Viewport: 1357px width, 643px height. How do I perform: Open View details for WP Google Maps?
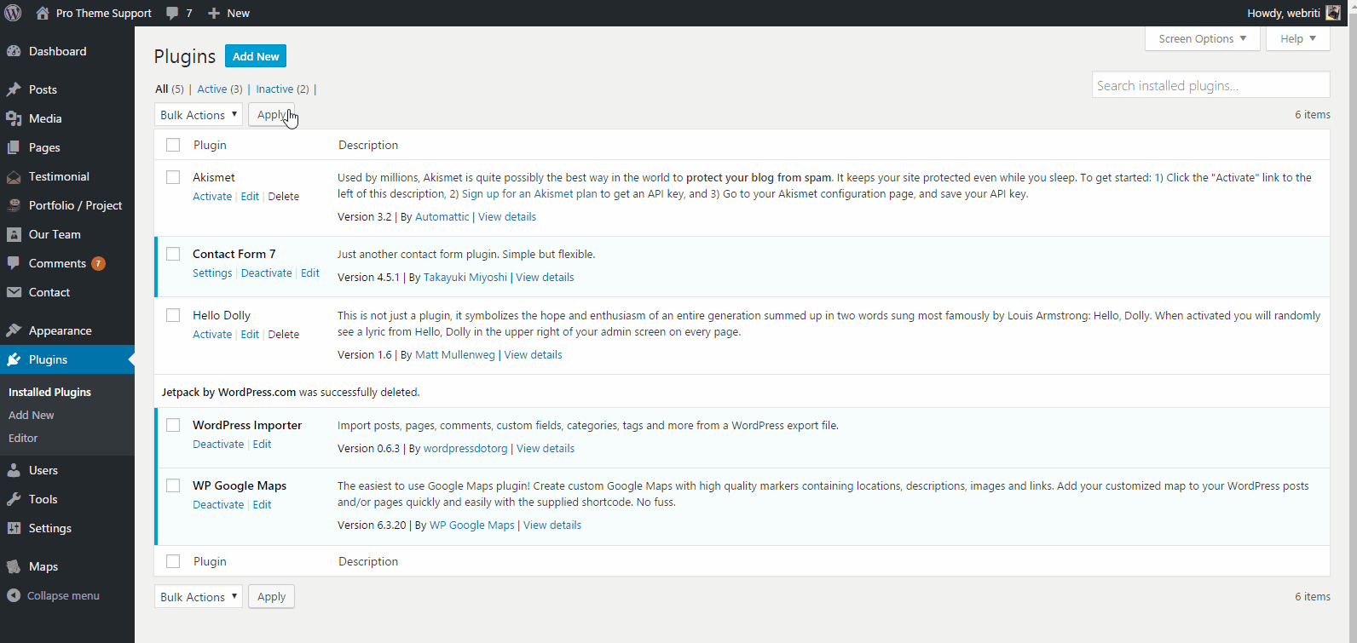coord(552,525)
